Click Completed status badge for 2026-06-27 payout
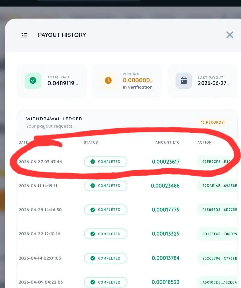The image size is (241, 288). [105, 162]
